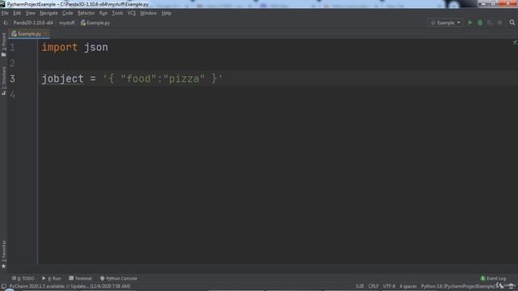Select the Example.py editor tab
518x291 pixels.
[x=29, y=34]
